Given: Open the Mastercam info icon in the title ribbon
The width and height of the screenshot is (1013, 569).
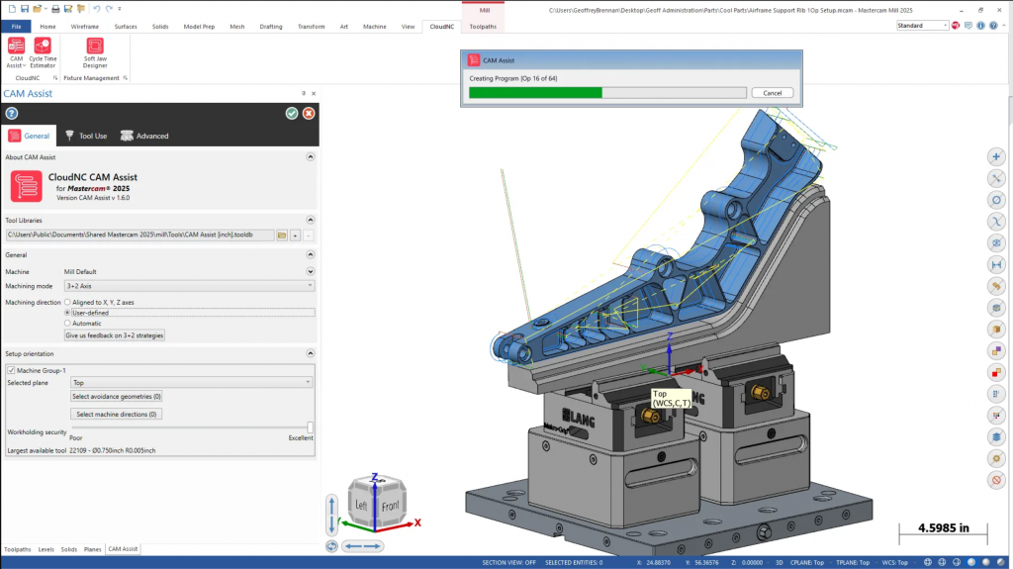Looking at the screenshot, I should coord(980,26).
